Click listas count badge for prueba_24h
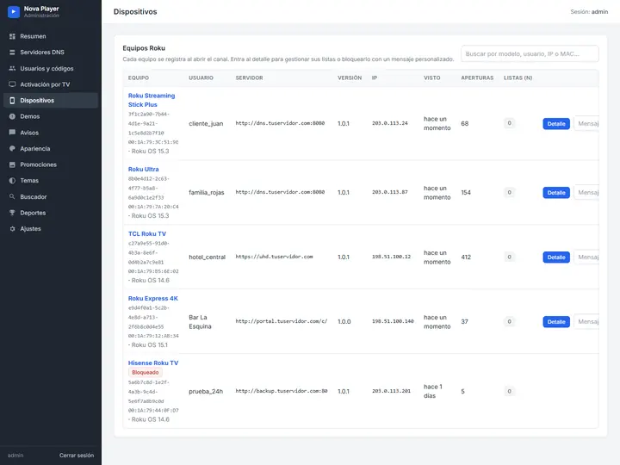 click(509, 392)
